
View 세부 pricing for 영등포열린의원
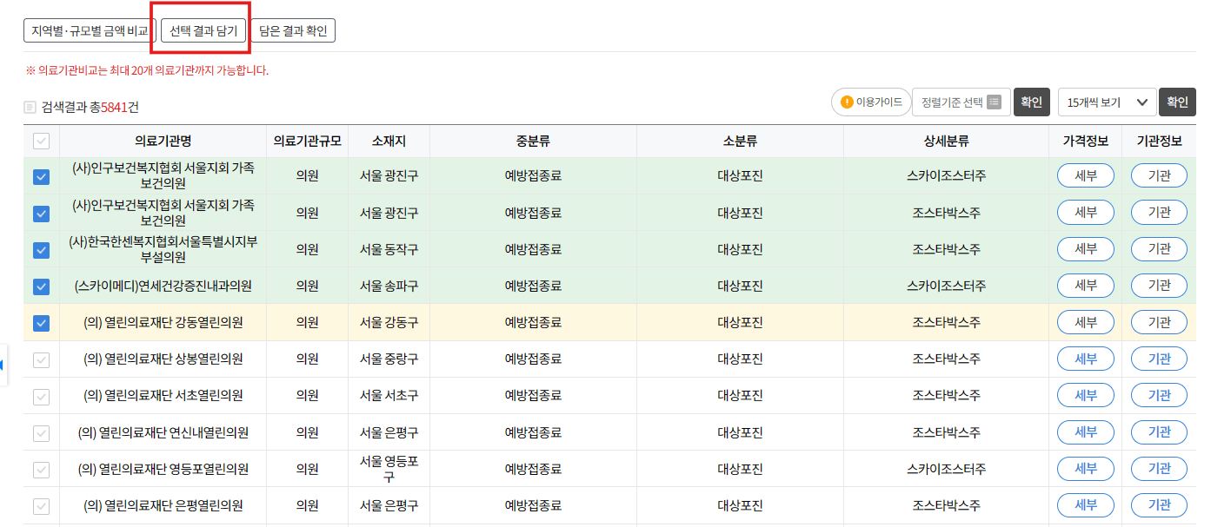1085,468
